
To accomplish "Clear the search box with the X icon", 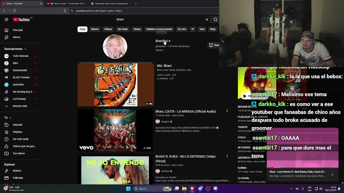I will point(207,19).
